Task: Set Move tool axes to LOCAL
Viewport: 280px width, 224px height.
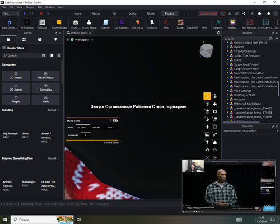Action: (96, 128)
